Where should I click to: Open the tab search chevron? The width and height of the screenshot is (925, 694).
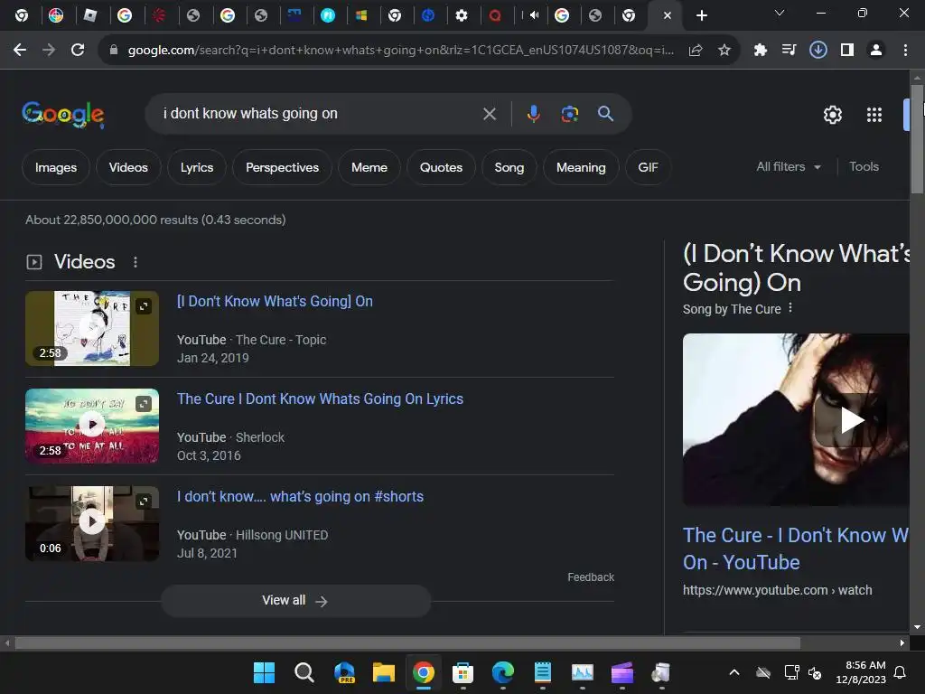point(780,13)
